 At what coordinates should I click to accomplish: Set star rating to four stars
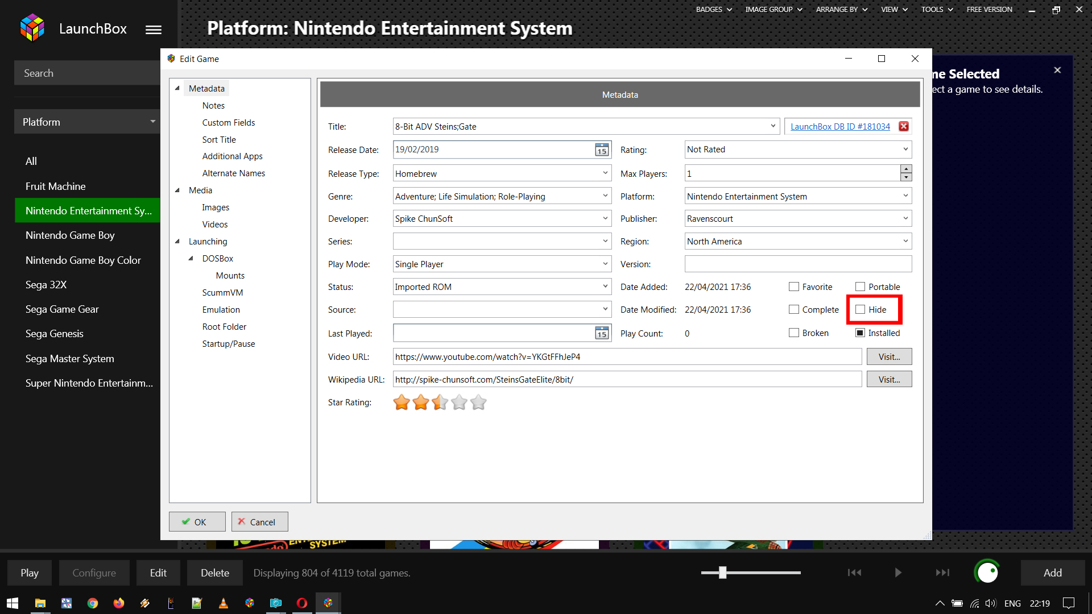coord(460,403)
